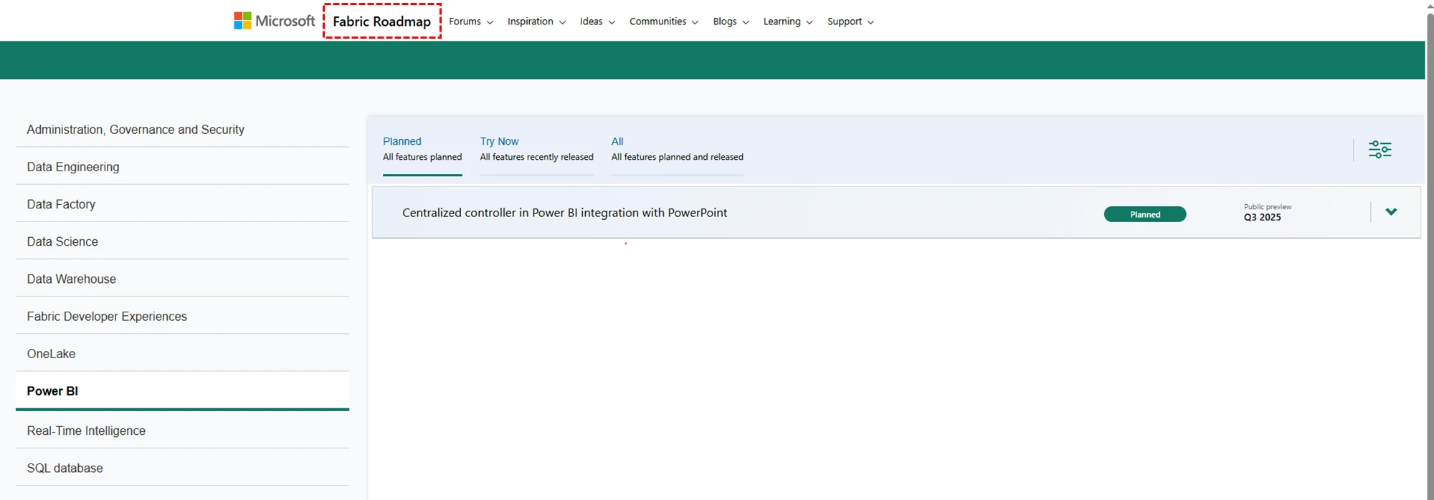
Task: Open the Inspiration dropdown menu
Action: pyautogui.click(x=536, y=21)
